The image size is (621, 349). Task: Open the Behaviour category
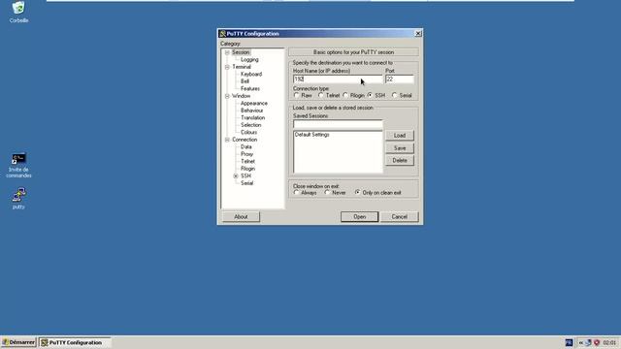[x=252, y=111]
